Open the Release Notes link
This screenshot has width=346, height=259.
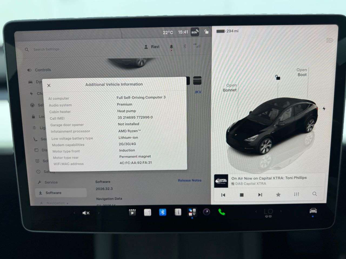pos(189,180)
